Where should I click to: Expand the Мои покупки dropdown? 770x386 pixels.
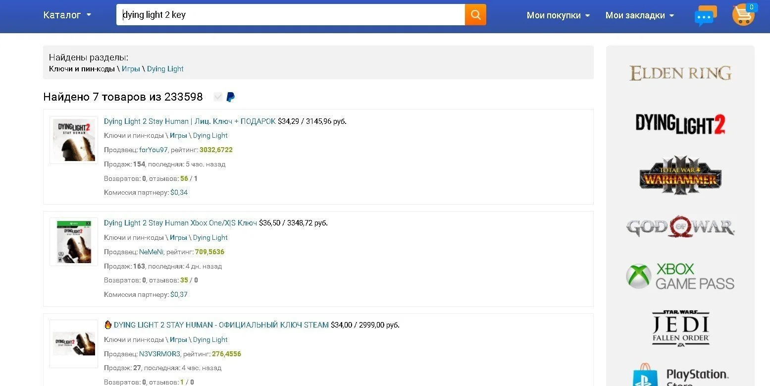559,15
